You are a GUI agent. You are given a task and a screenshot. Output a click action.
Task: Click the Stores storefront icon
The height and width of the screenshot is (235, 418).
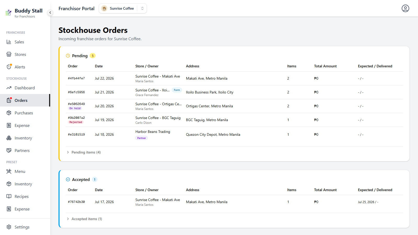(9, 54)
